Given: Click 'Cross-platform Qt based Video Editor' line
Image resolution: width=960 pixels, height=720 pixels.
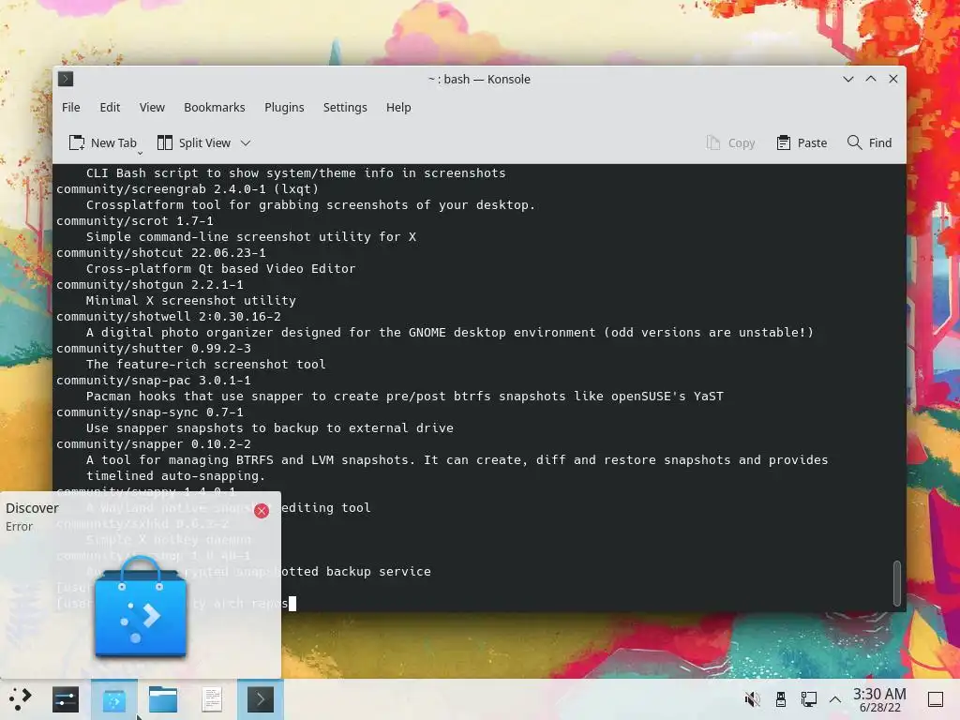Looking at the screenshot, I should [221, 269].
